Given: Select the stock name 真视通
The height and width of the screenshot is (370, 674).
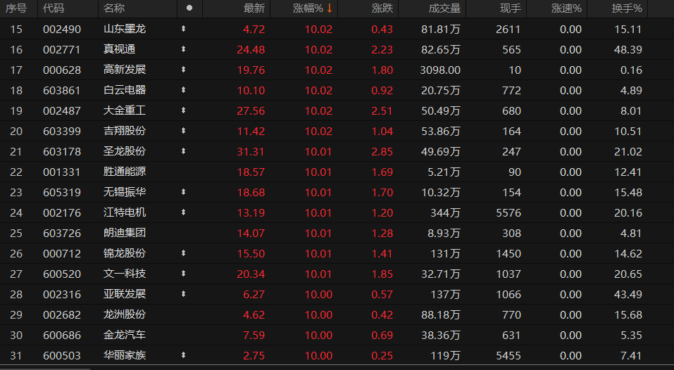Looking at the screenshot, I should pyautogui.click(x=120, y=49).
